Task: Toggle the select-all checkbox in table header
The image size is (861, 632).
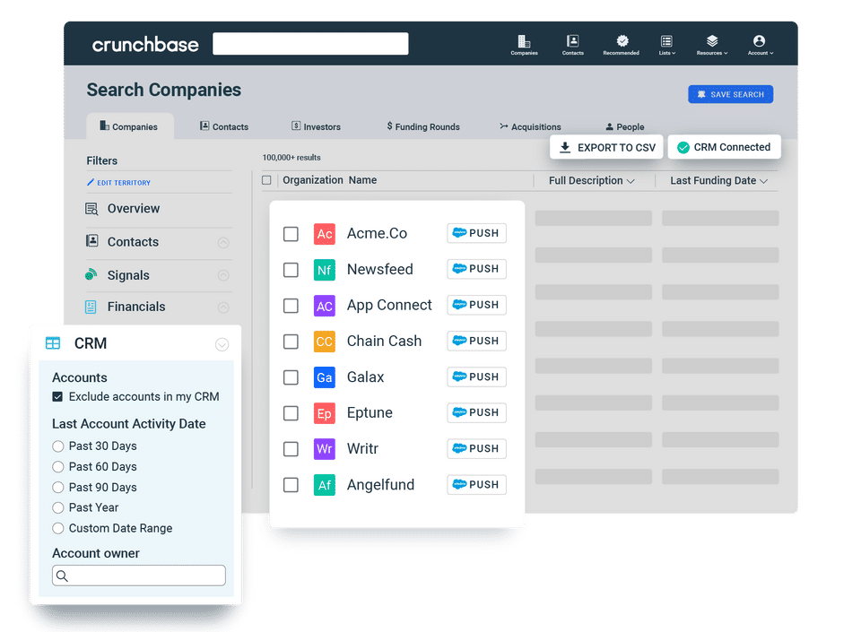Action: [266, 180]
